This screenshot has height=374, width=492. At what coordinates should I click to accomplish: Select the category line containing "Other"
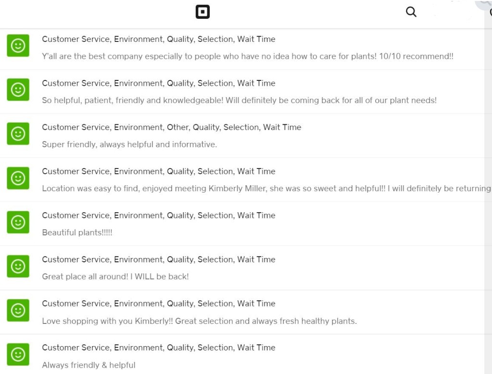coord(171,127)
